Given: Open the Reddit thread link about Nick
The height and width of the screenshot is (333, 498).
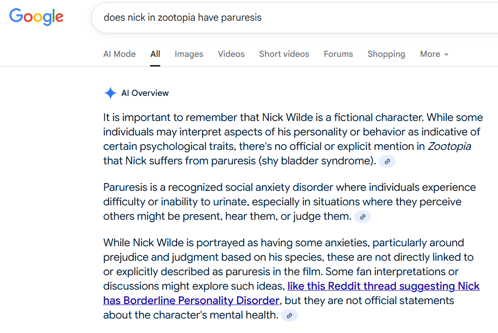Looking at the screenshot, I should coord(291,293).
